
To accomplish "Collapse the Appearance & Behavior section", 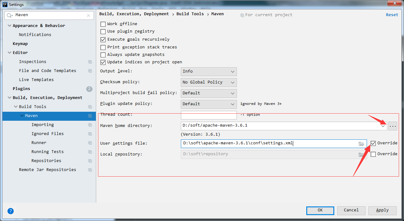I will (9, 26).
